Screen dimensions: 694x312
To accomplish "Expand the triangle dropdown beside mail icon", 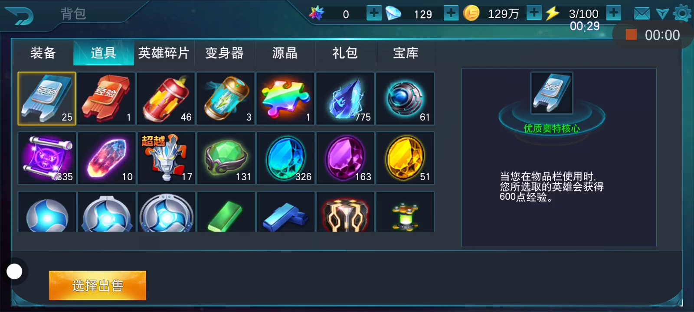I will pos(662,14).
